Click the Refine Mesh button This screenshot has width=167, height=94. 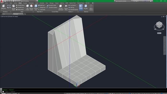pyautogui.click(x=20, y=10)
